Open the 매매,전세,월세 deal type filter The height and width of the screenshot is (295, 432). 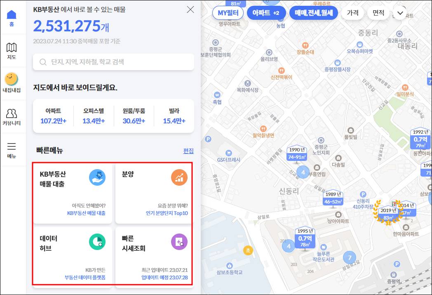click(x=314, y=13)
